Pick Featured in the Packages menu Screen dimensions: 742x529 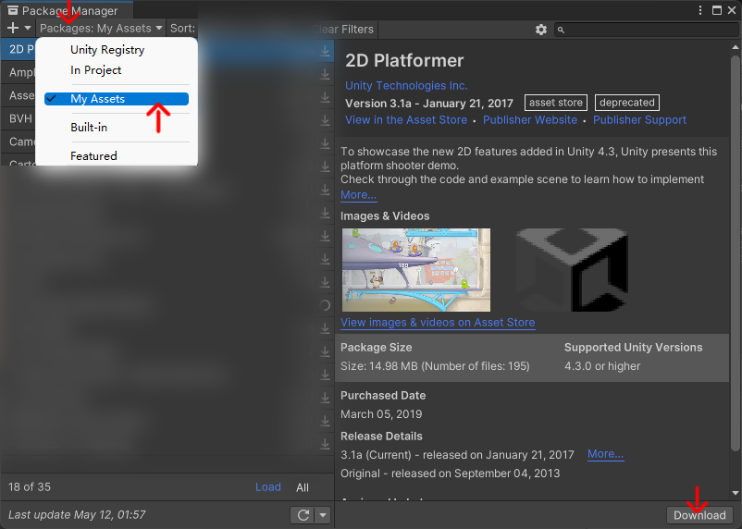[93, 156]
